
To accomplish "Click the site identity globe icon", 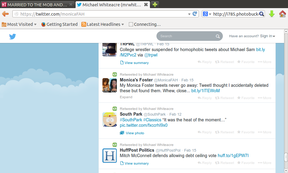I will click(x=16, y=14).
